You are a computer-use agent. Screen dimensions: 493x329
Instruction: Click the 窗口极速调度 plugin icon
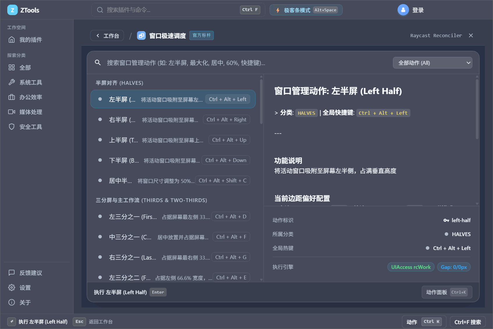pos(141,36)
